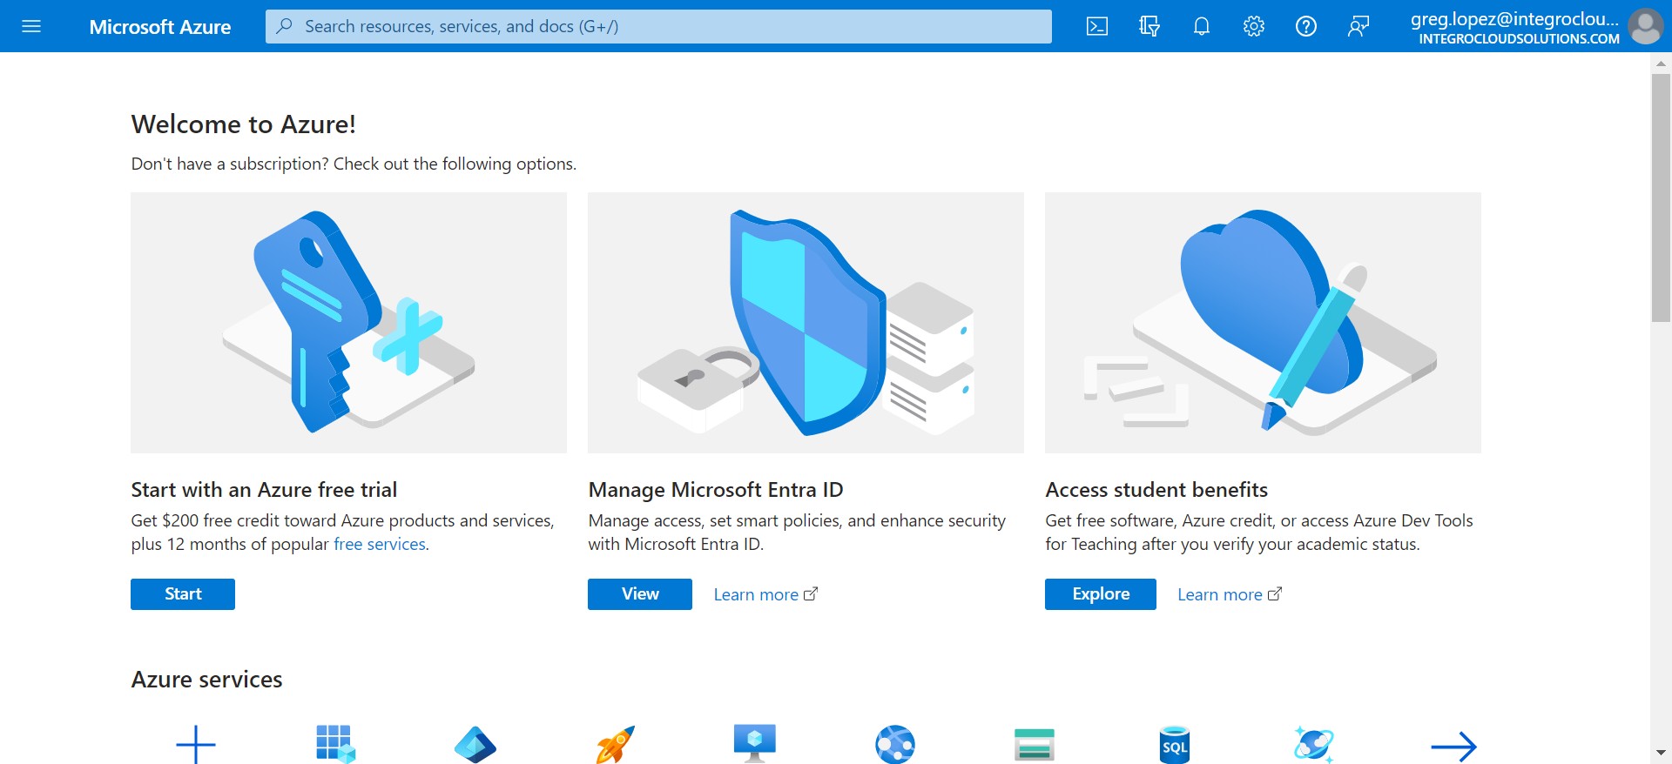Click the Create a resource plus icon

[196, 745]
